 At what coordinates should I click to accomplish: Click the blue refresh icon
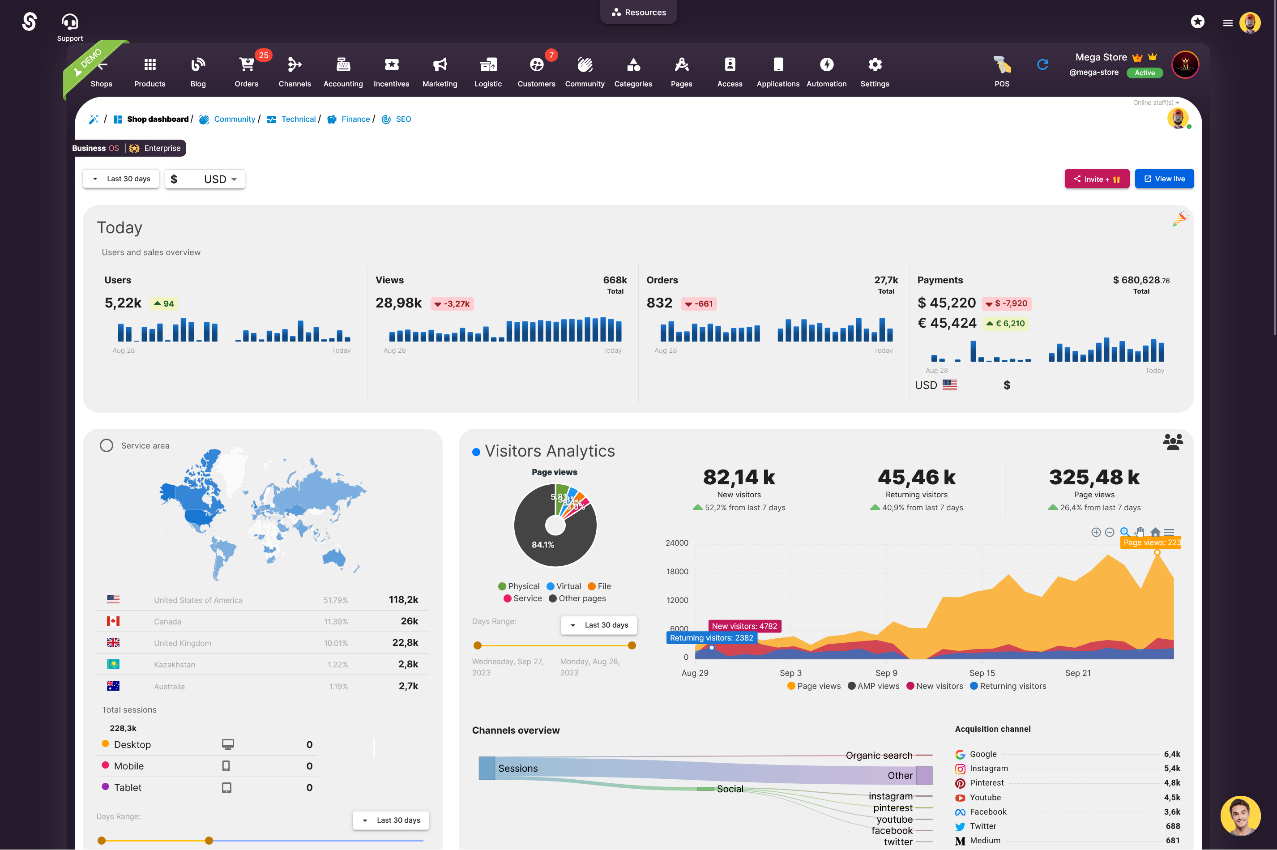(x=1042, y=64)
